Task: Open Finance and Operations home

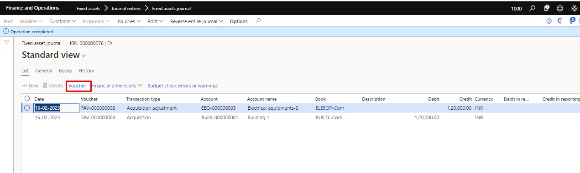Action: [x=32, y=8]
